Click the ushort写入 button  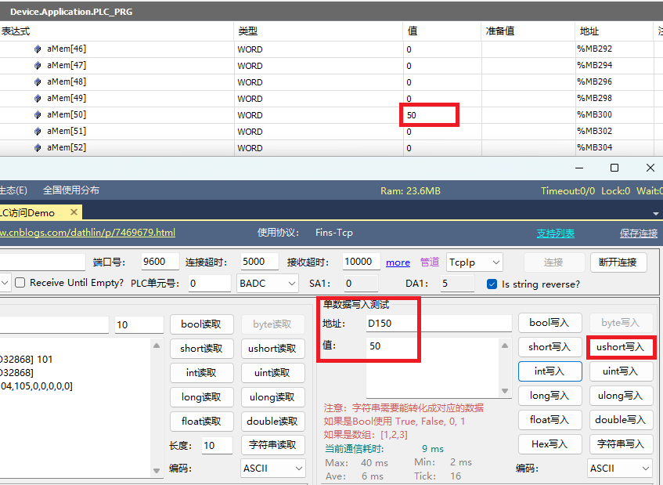pyautogui.click(x=621, y=346)
